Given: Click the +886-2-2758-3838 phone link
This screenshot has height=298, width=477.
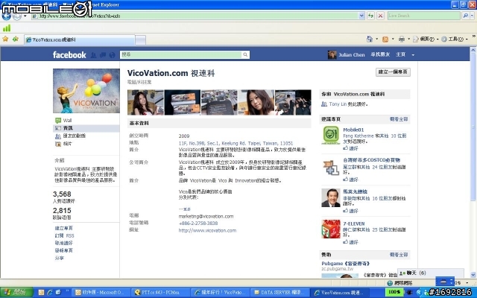Looking at the screenshot, I should 198,223.
